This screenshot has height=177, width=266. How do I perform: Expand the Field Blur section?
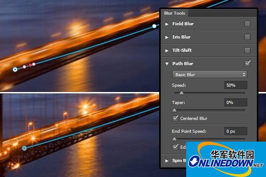(x=167, y=24)
